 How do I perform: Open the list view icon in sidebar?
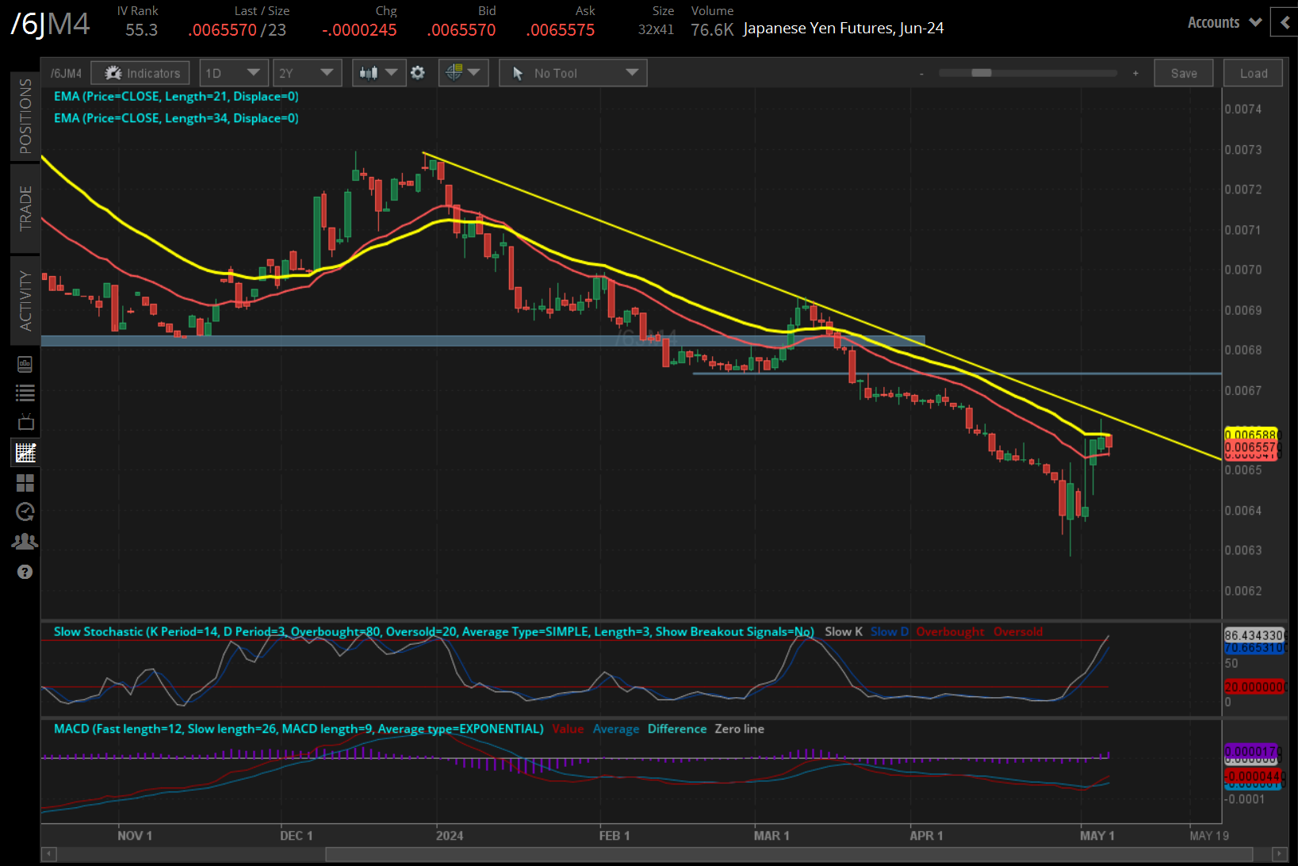pos(25,393)
